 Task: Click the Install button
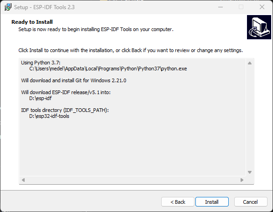pos(212,202)
